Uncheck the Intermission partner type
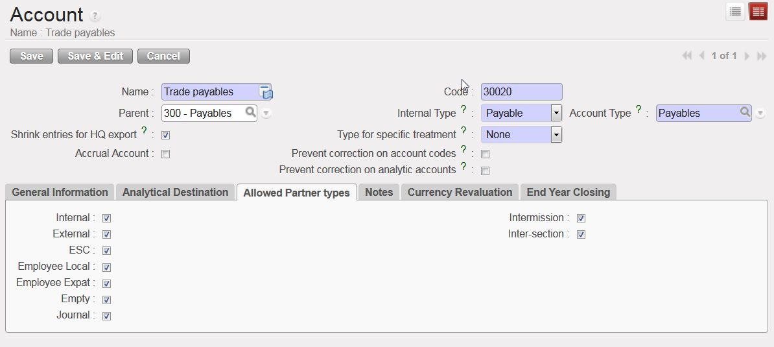The width and height of the screenshot is (774, 347). 581,219
